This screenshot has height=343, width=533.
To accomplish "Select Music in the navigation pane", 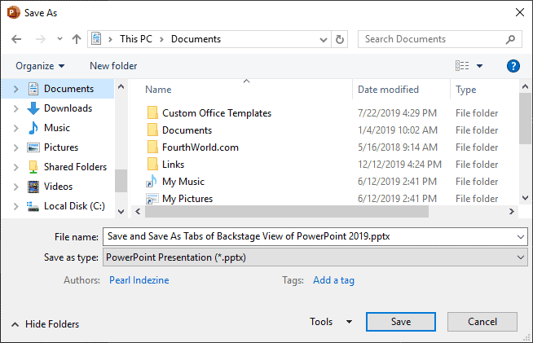I will pos(57,128).
